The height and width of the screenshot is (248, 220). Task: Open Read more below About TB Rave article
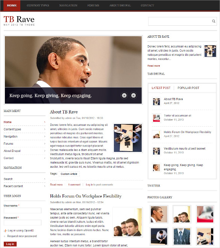(56, 185)
